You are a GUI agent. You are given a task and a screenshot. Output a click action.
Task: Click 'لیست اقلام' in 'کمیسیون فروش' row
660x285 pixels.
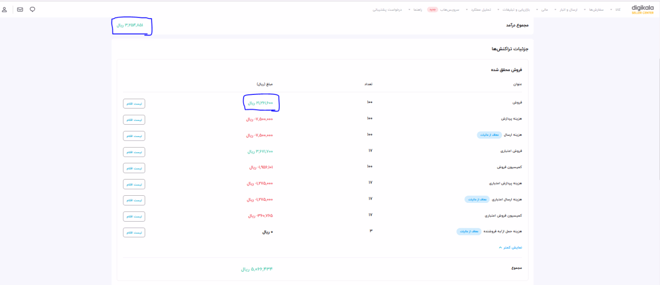[x=134, y=168]
